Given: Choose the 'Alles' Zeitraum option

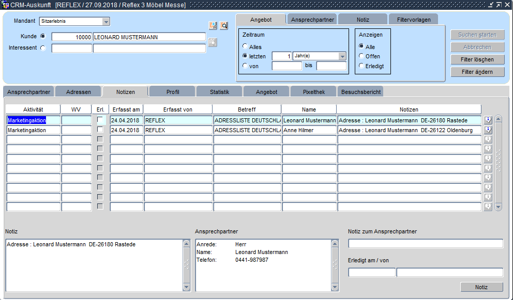Looking at the screenshot, I should [x=245, y=47].
